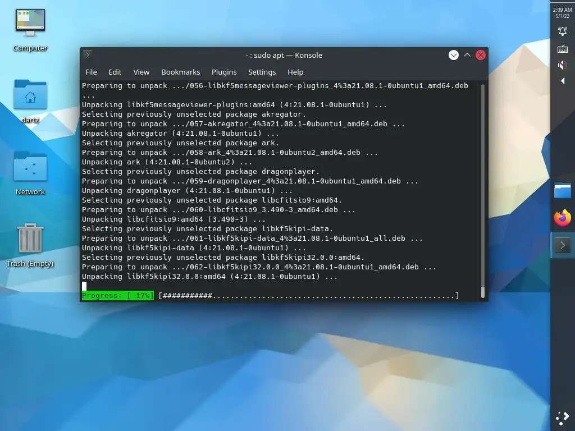Close the Konsole window
The height and width of the screenshot is (431, 575).
click(x=481, y=55)
